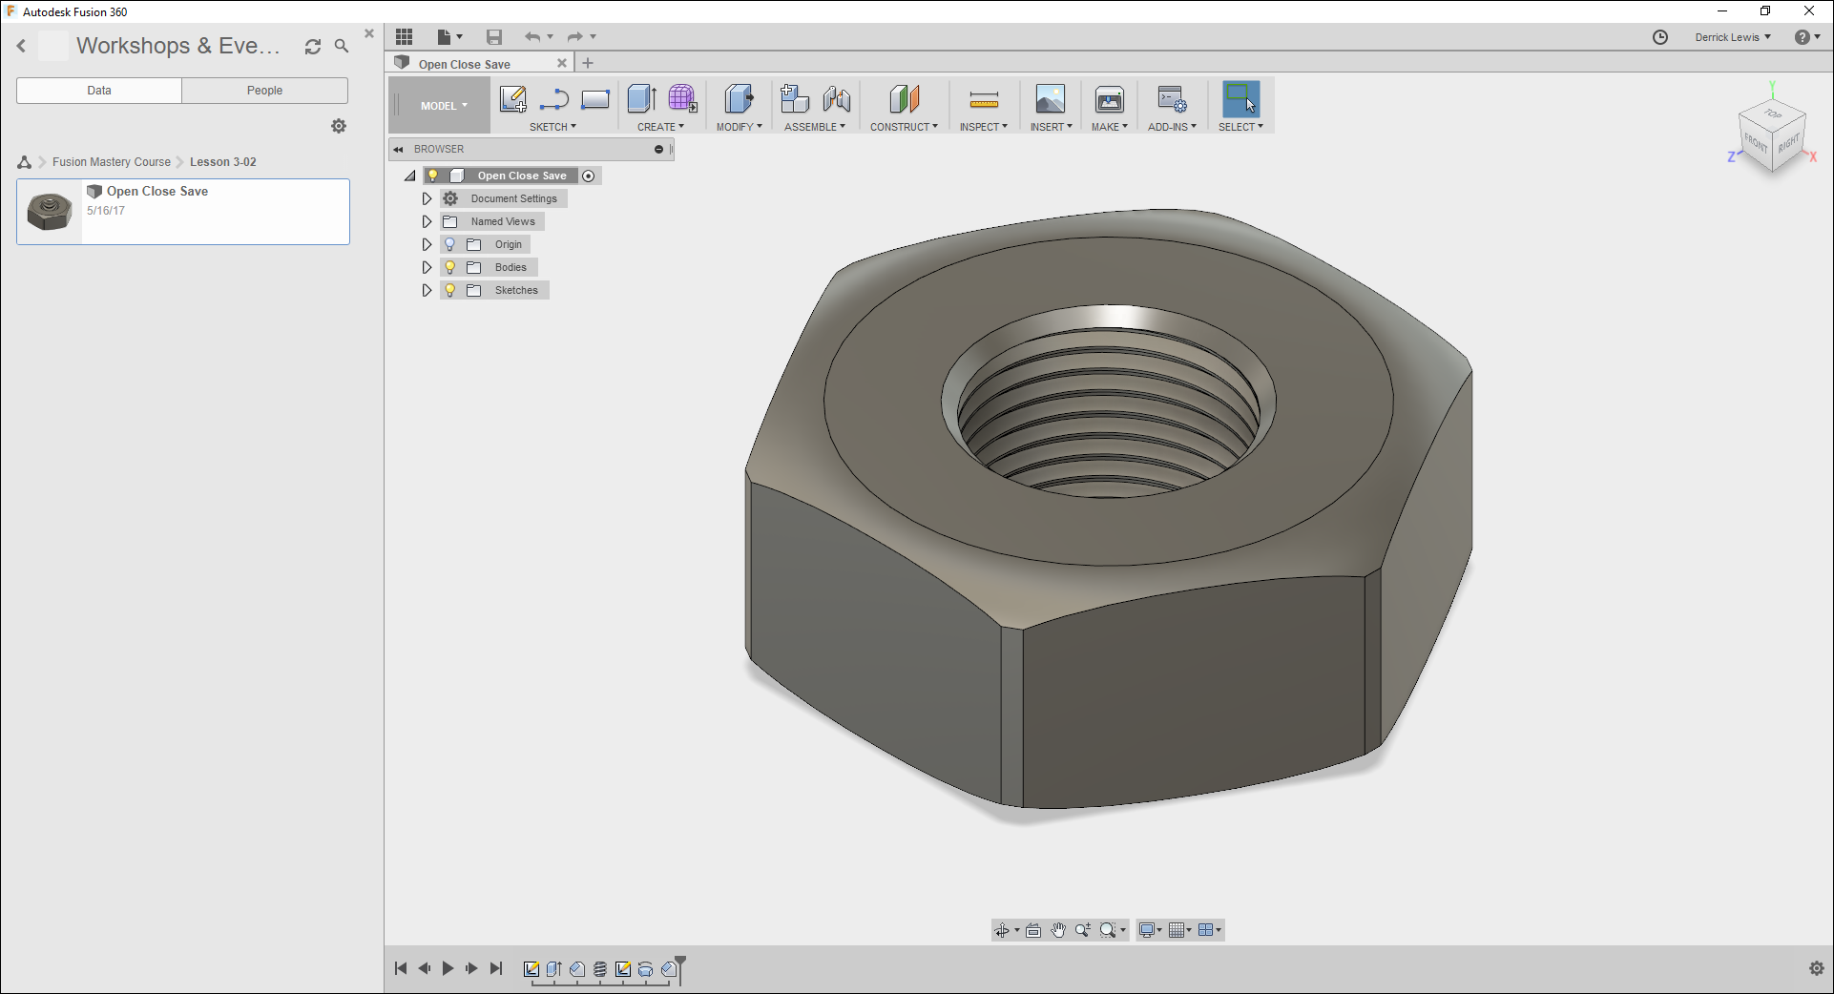Open the MODEL workspace dropdown
The height and width of the screenshot is (994, 1834).
coord(444,106)
